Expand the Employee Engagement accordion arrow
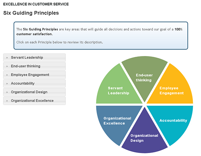 7,75
